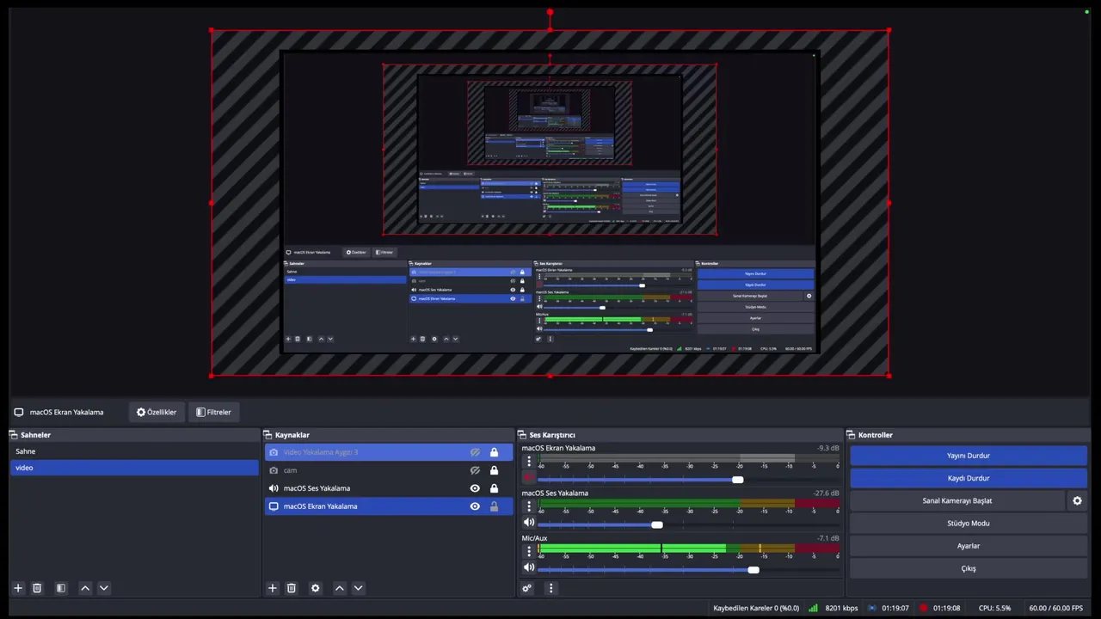Open the macOS Ses Yakalama channel three-dot menu

pyautogui.click(x=529, y=506)
